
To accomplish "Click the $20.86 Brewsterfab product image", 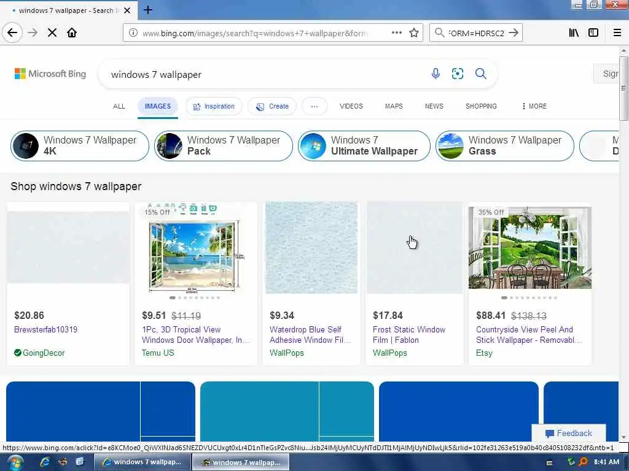I will point(68,247).
